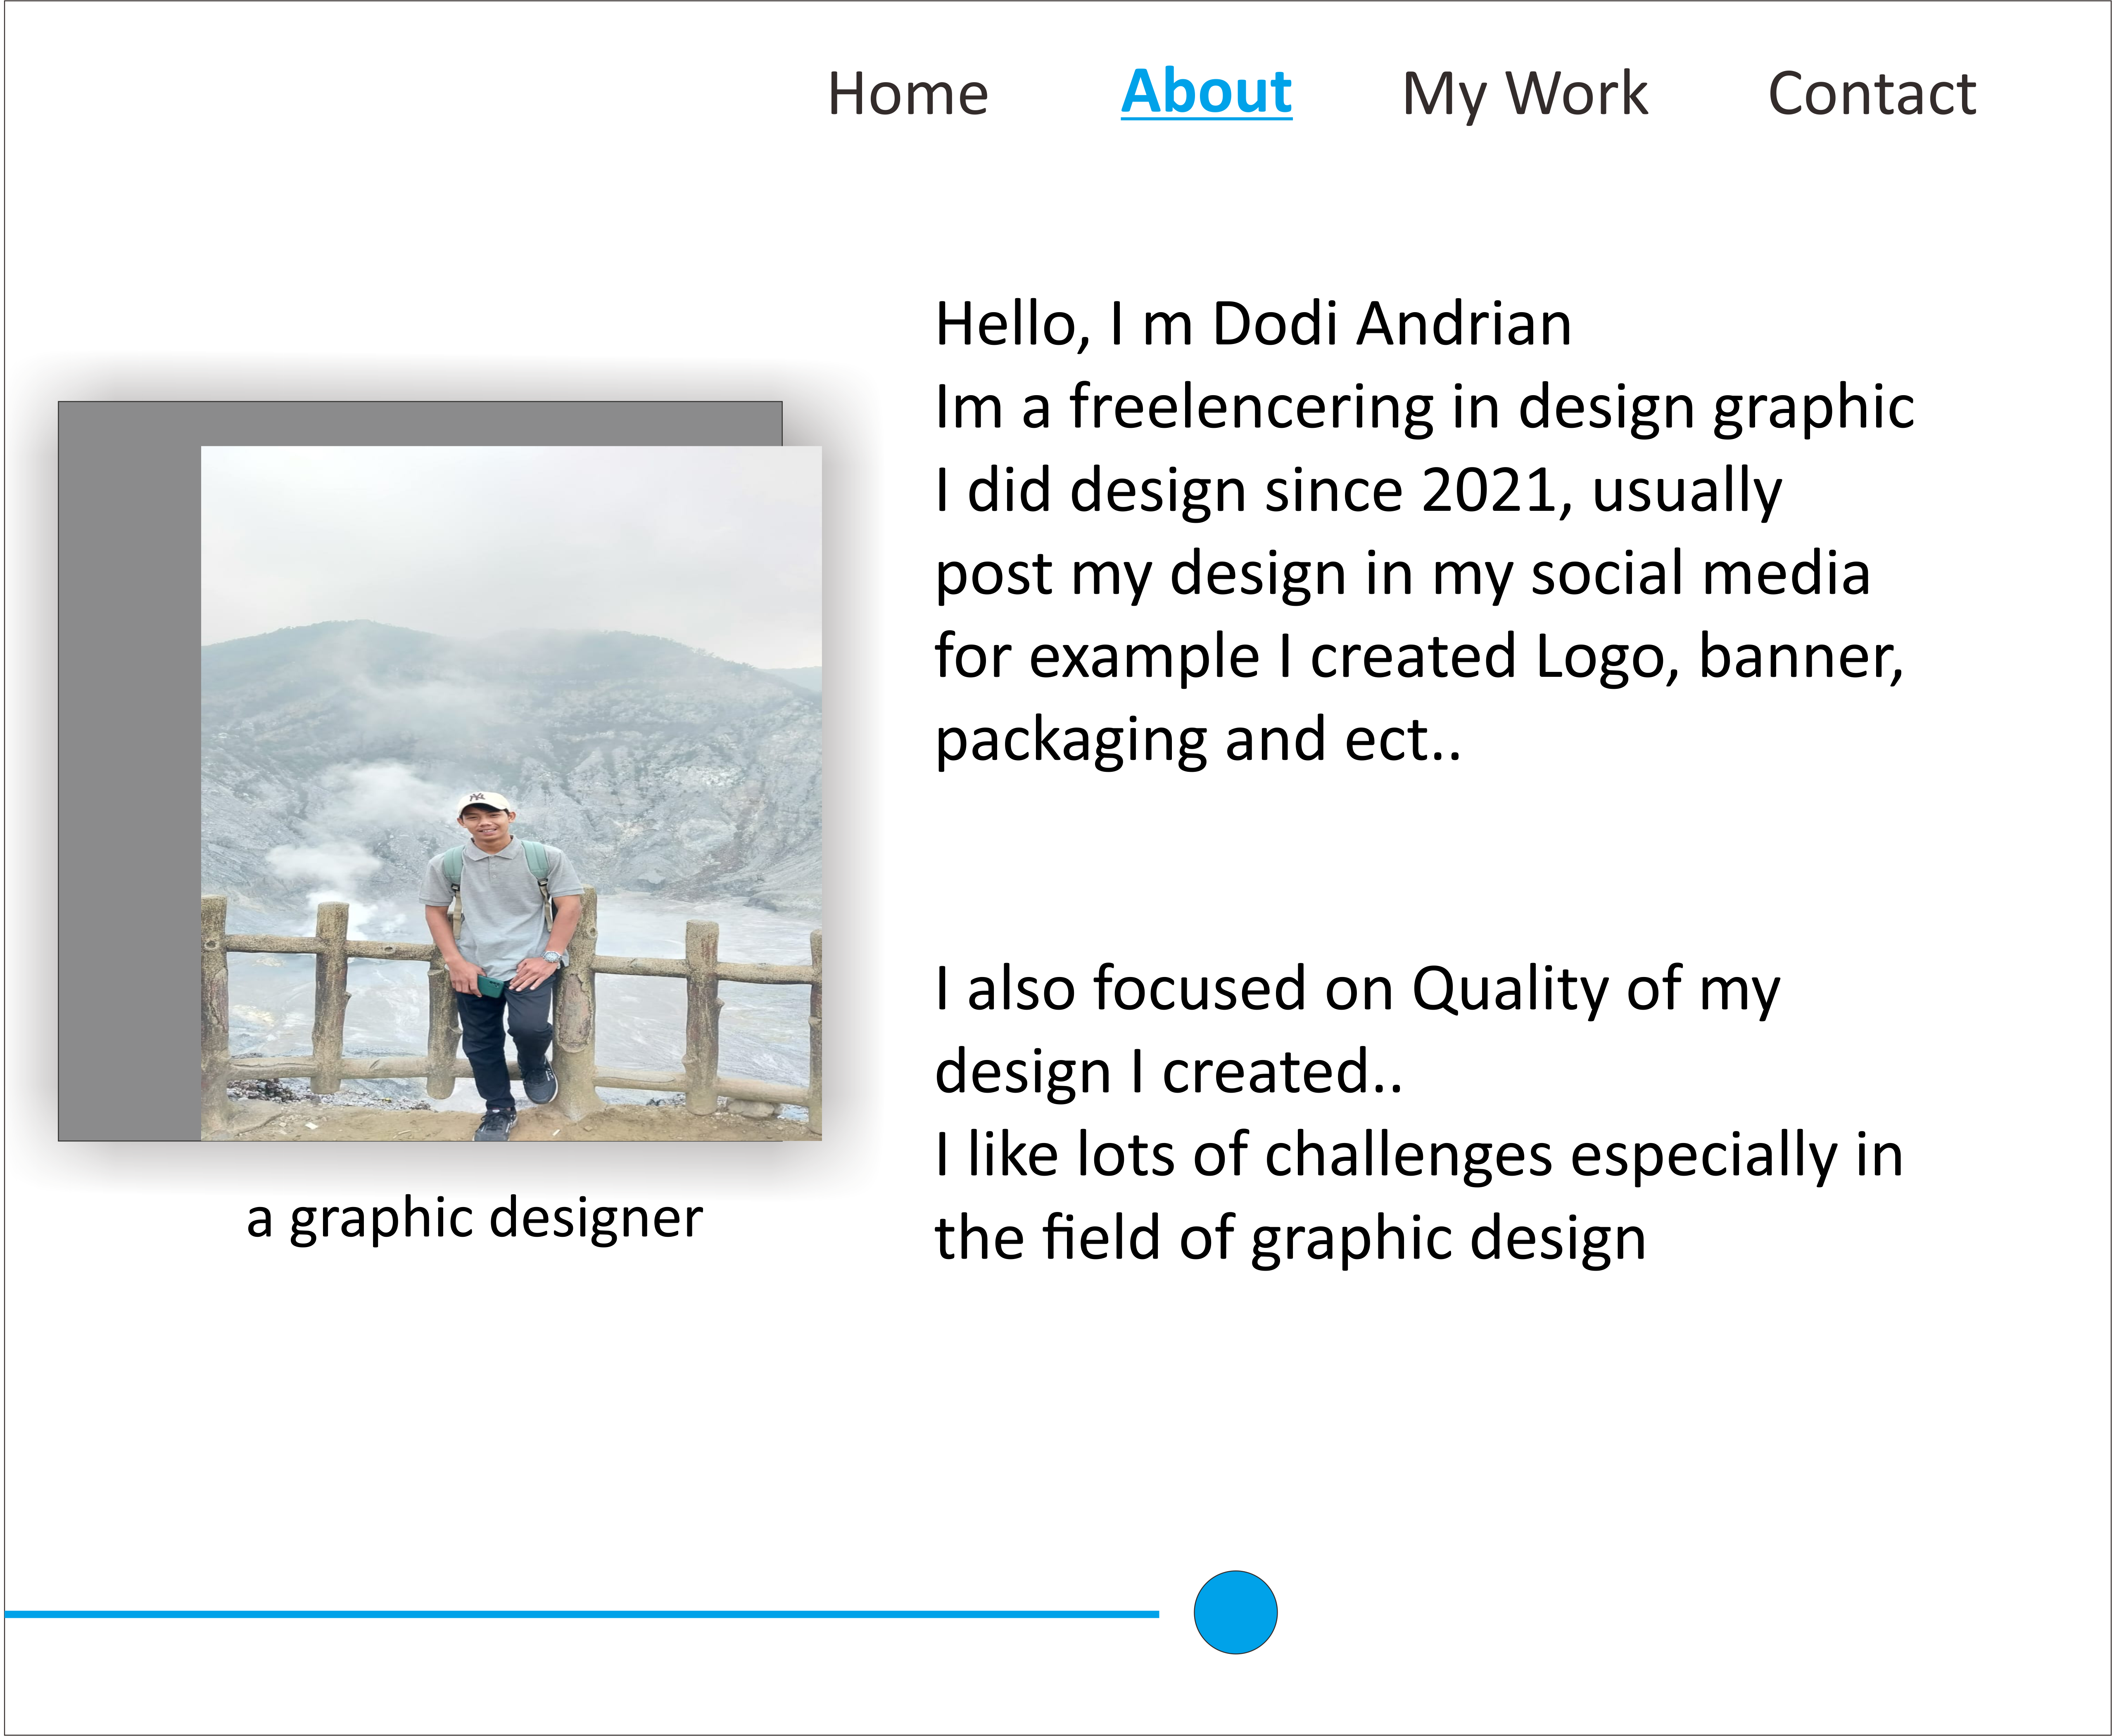Click the underlined About tab
The height and width of the screenshot is (1736, 2112).
1206,92
